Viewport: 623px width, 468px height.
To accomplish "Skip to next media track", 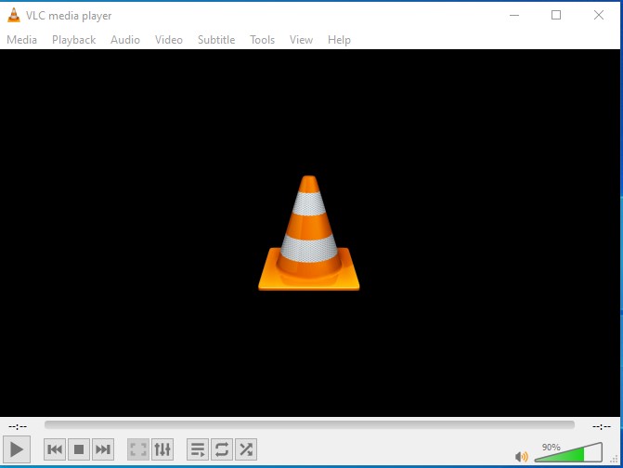I will coord(103,449).
